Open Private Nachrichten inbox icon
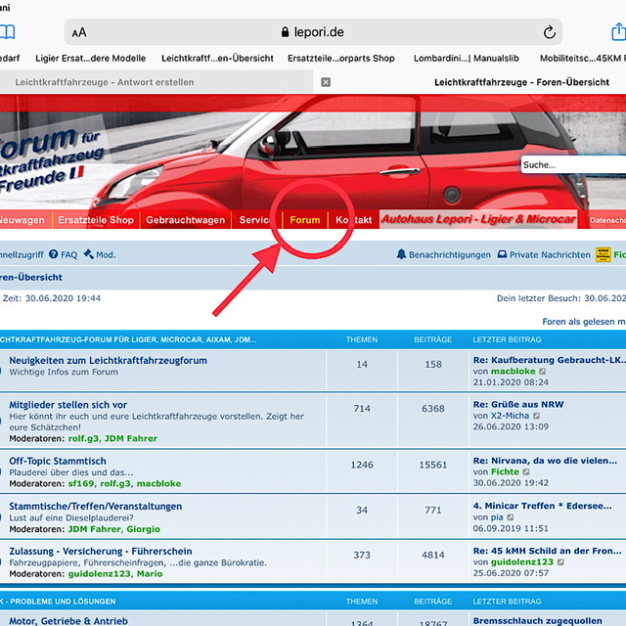The height and width of the screenshot is (626, 626). coord(502,254)
